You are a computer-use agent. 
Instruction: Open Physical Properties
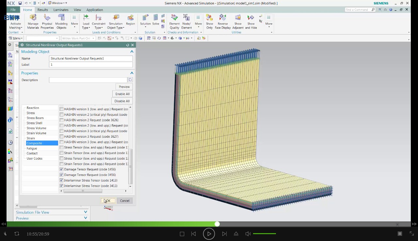47,22
